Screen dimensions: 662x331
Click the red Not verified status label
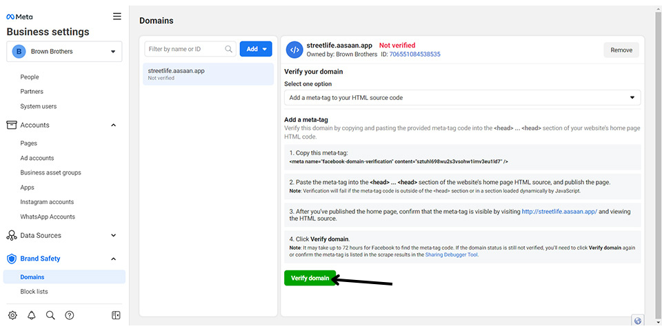click(397, 46)
